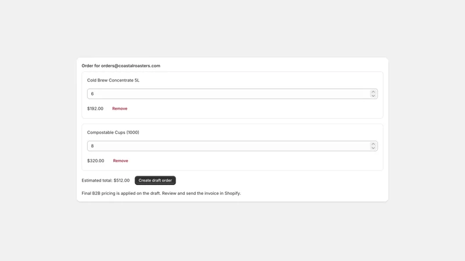Click the Compostable Cups (1000) label
Viewport: 465px width, 261px height.
(x=113, y=132)
